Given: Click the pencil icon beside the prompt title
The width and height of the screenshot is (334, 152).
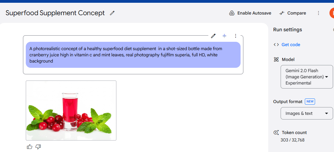Looking at the screenshot, I should tap(112, 13).
